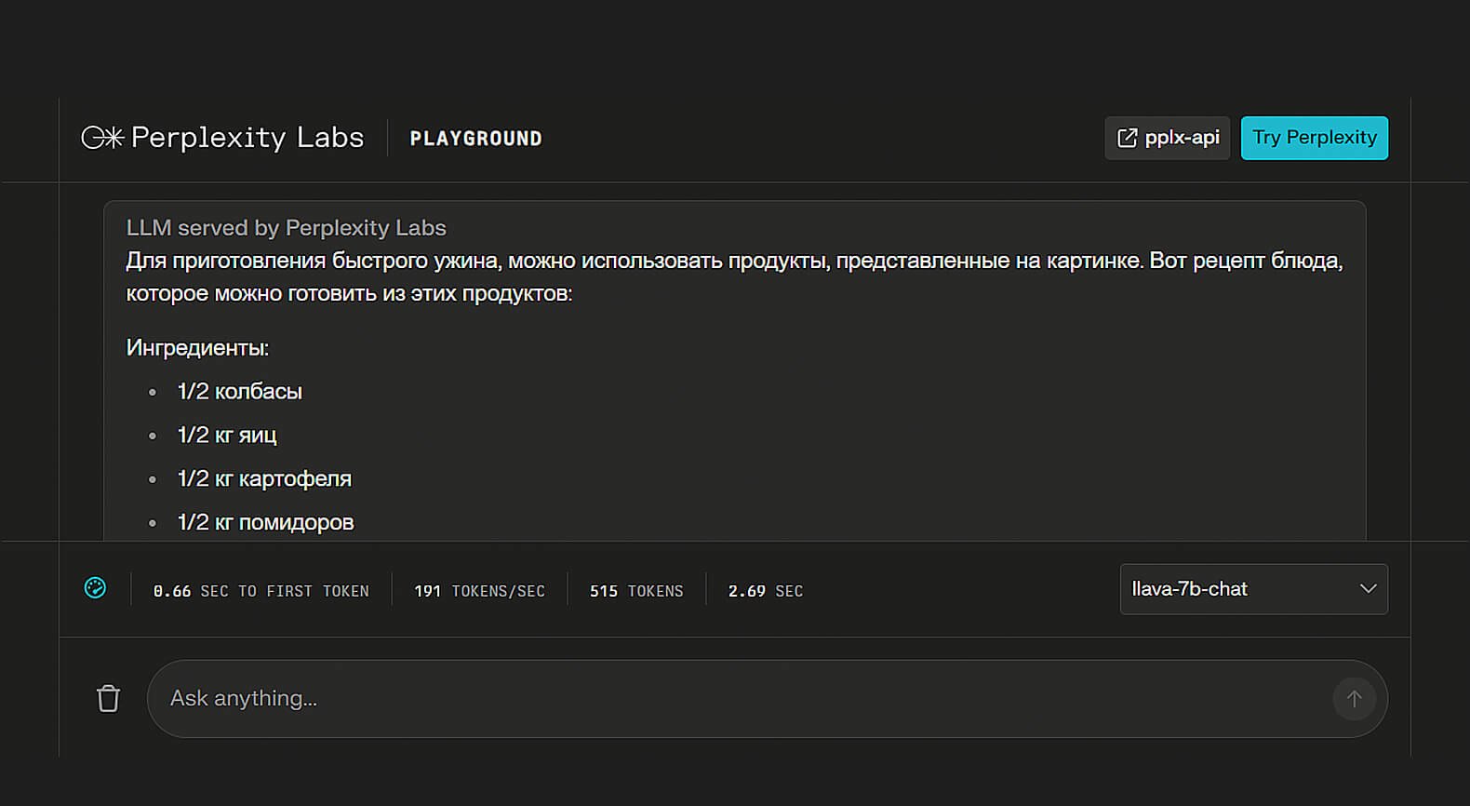Click the response paragraph starting 'Для приготовления'
Viewport: 1470px width, 806px height.
click(x=734, y=276)
